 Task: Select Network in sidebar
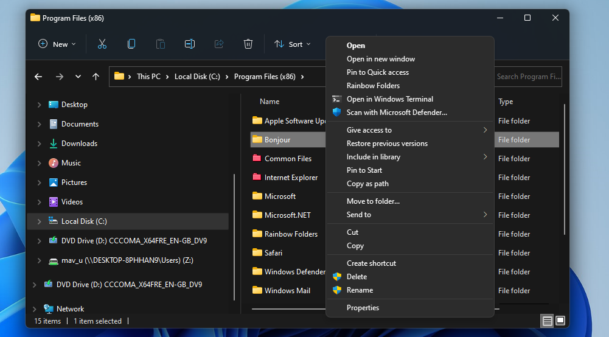[70, 309]
